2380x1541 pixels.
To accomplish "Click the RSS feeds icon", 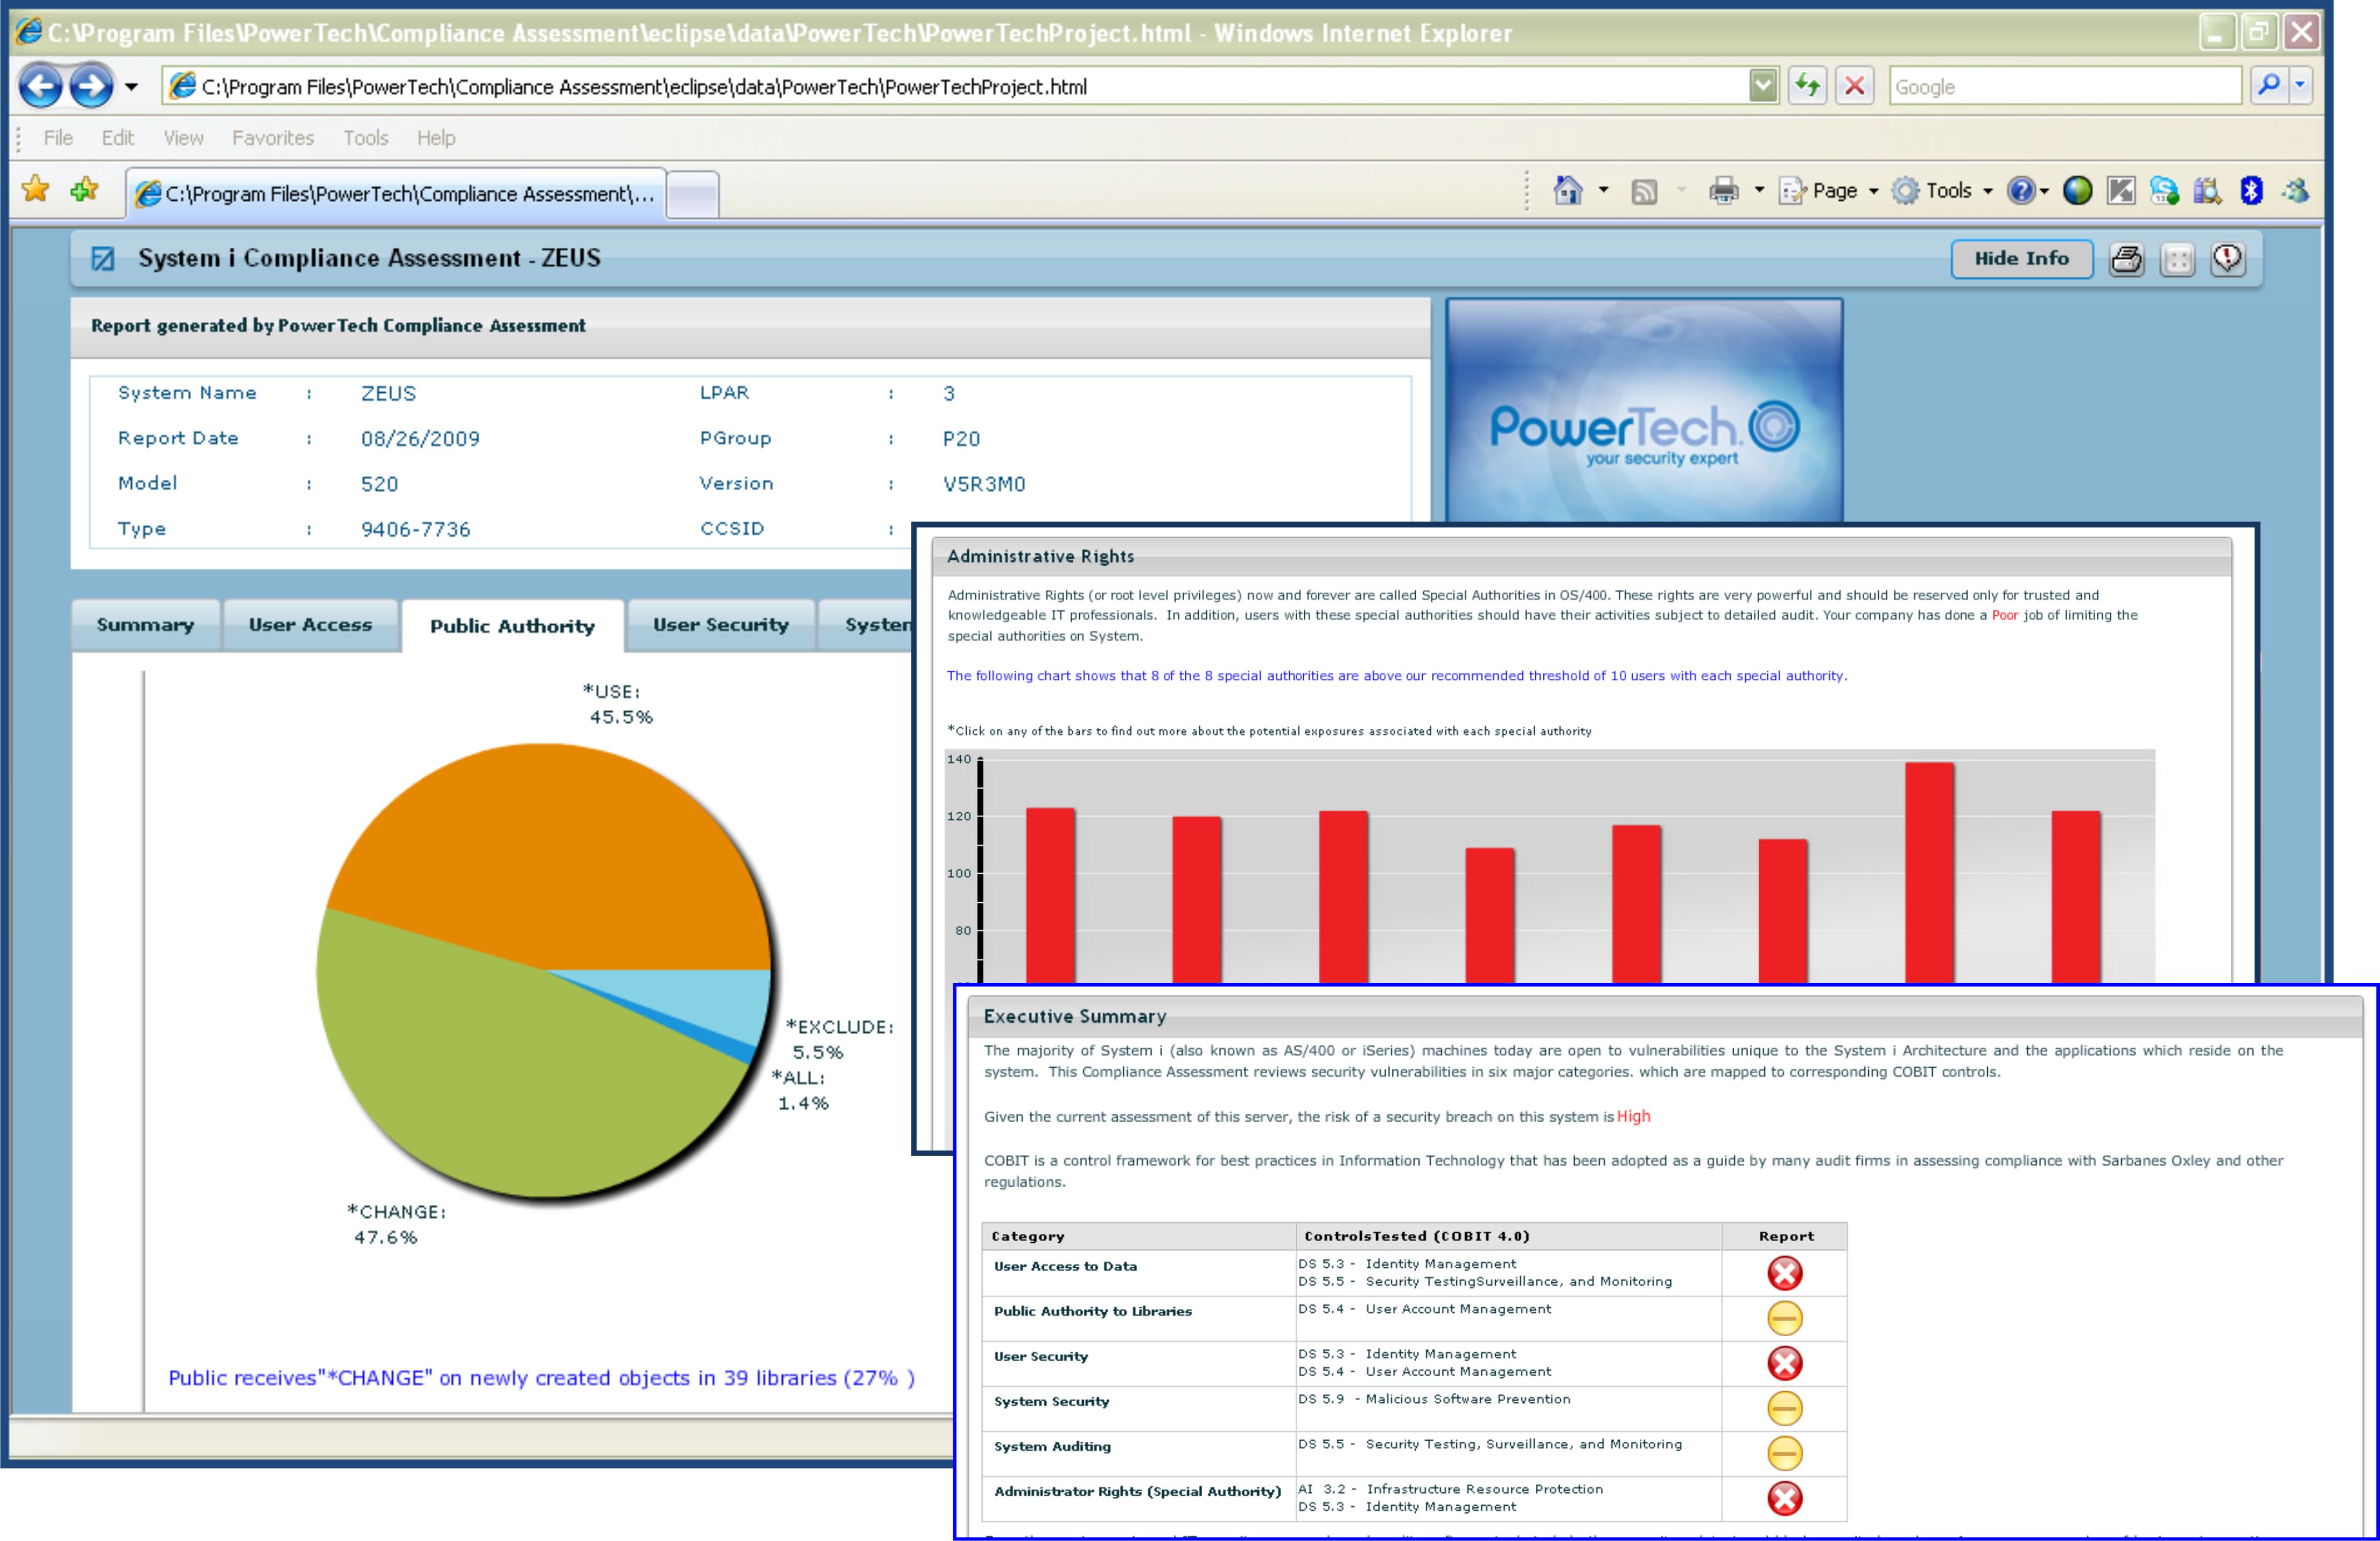I will [x=1644, y=191].
